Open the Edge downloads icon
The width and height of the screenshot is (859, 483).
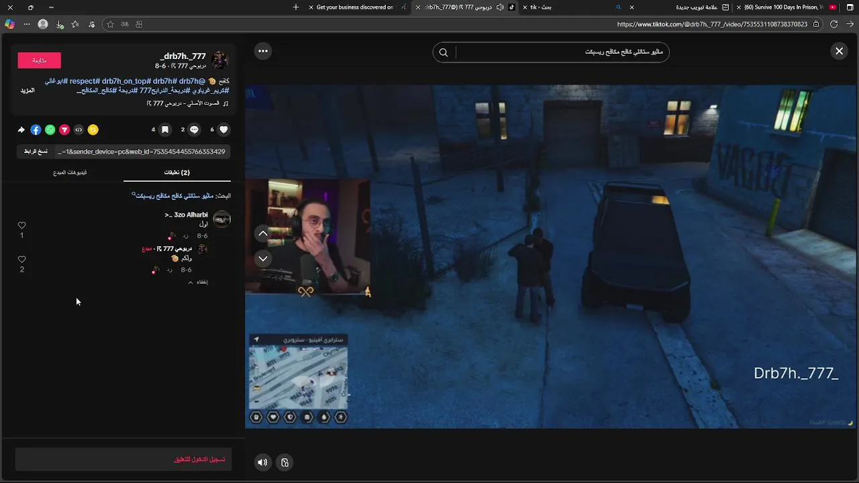(60, 24)
